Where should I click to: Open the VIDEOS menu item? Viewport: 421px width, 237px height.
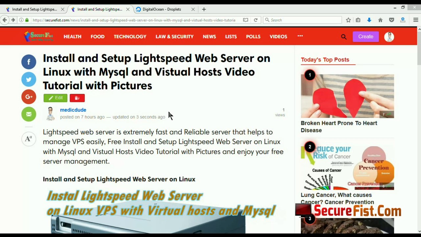(x=278, y=37)
